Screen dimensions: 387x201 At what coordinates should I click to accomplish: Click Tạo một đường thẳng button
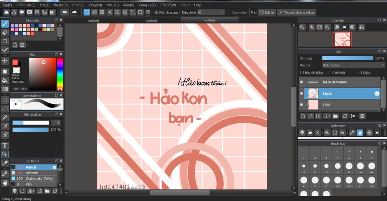(296, 12)
